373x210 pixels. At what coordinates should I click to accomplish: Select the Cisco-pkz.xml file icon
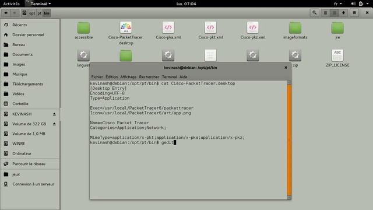coord(252,27)
